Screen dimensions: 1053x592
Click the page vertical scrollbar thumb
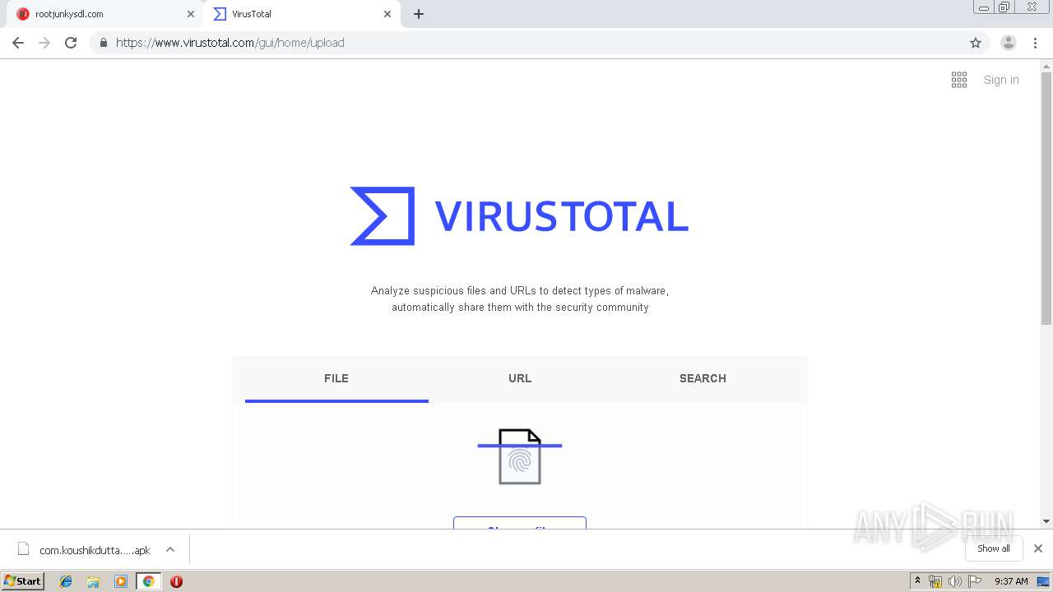point(1046,197)
